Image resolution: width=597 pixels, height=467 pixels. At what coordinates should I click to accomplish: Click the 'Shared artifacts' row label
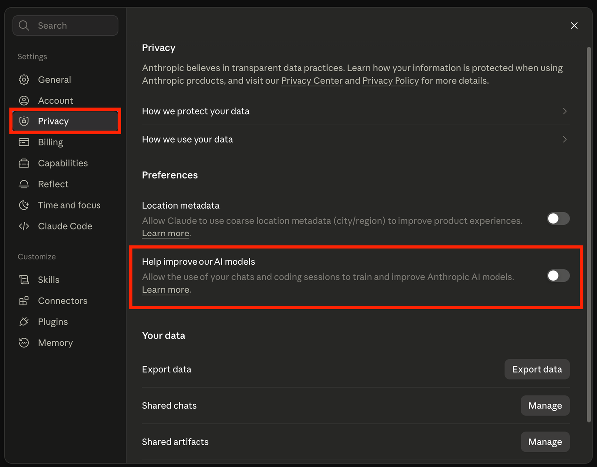coord(175,442)
